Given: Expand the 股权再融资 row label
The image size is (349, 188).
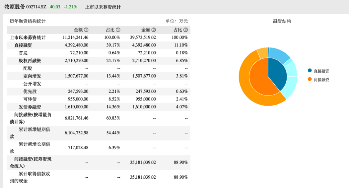Looking at the screenshot, I should [x=30, y=61].
